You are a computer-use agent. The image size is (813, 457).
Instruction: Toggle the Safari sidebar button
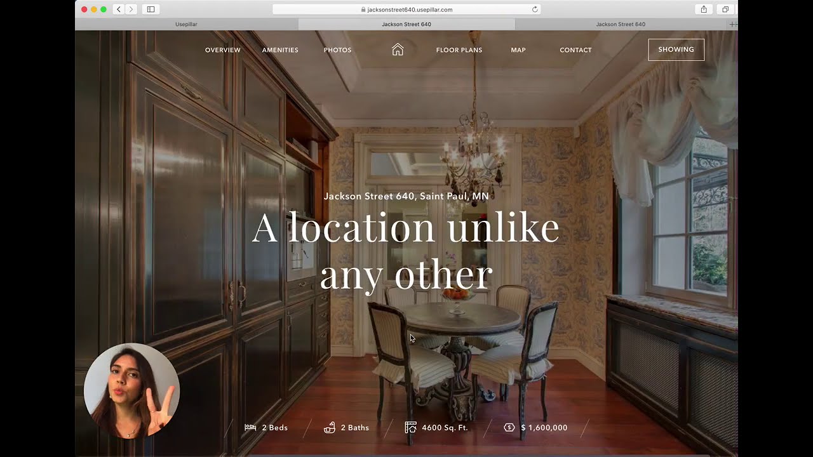(x=151, y=10)
